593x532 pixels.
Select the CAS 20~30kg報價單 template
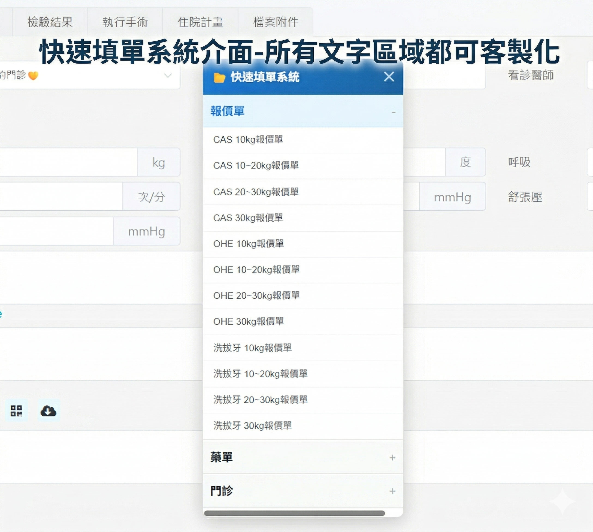[x=256, y=192]
